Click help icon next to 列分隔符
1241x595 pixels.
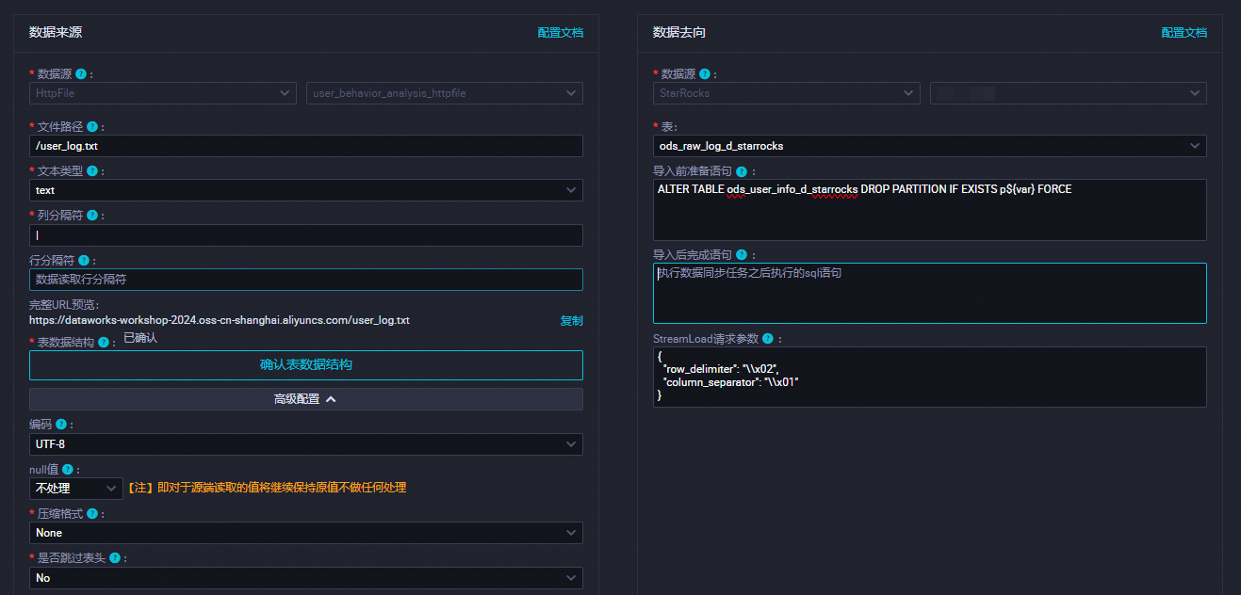92,216
